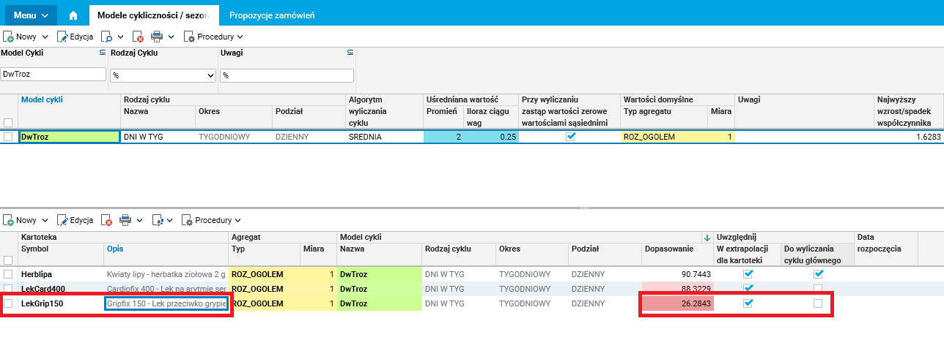Click LekCard400 symbol cell
Screen dimensions: 944x340
pyautogui.click(x=62, y=288)
